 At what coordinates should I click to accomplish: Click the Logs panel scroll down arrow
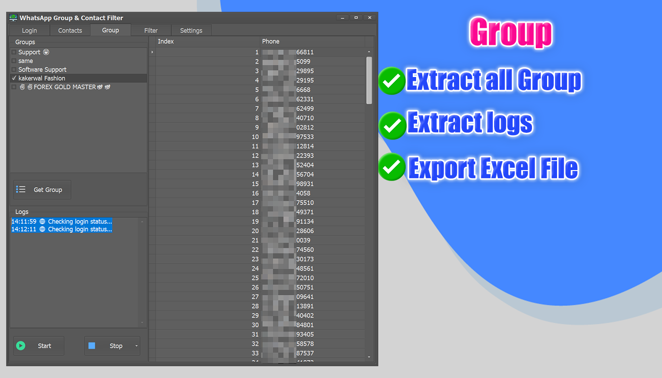(x=142, y=323)
